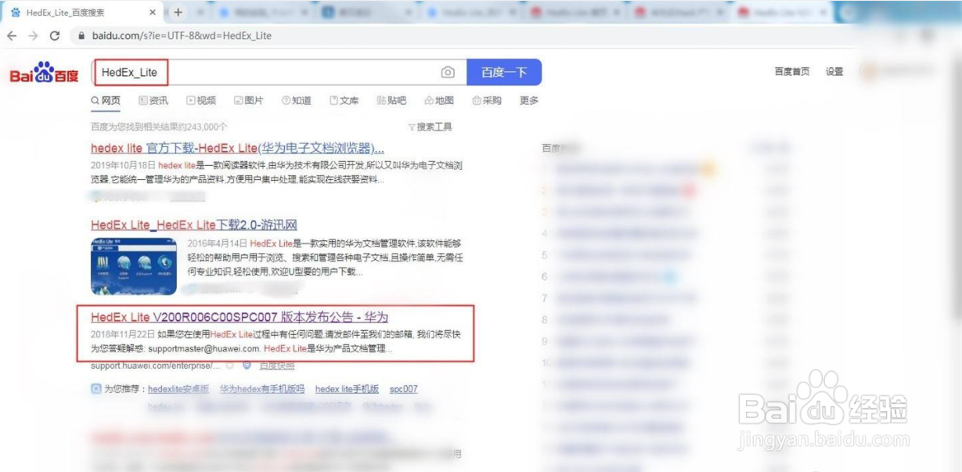The height and width of the screenshot is (472, 962).
Task: Open 搜索工具 filter
Action: point(431,127)
